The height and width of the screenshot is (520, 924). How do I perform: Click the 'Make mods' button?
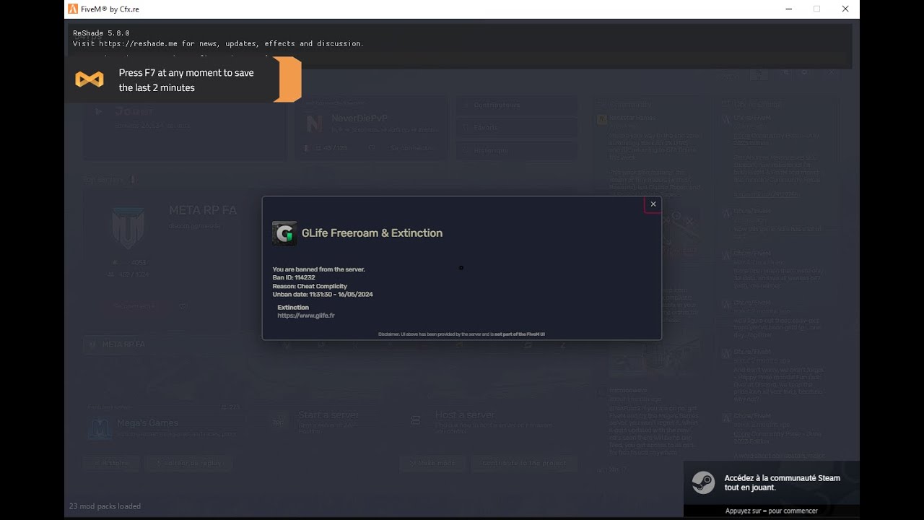click(x=432, y=463)
